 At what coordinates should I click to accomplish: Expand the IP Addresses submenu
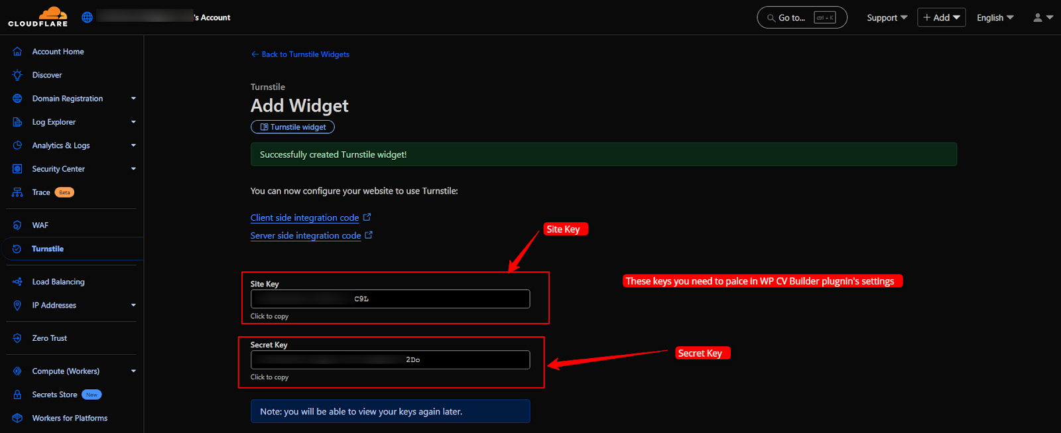click(133, 305)
